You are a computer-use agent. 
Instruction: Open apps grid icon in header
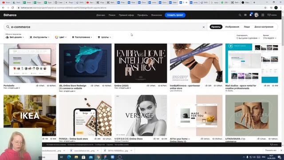pos(263,15)
